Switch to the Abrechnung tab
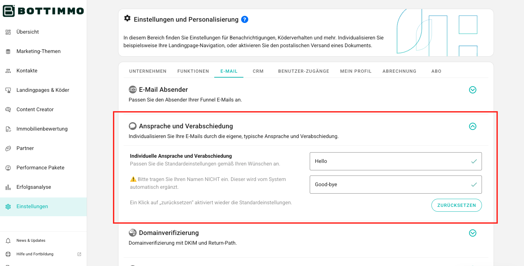Screen dimensions: 524x266 (x=399, y=71)
